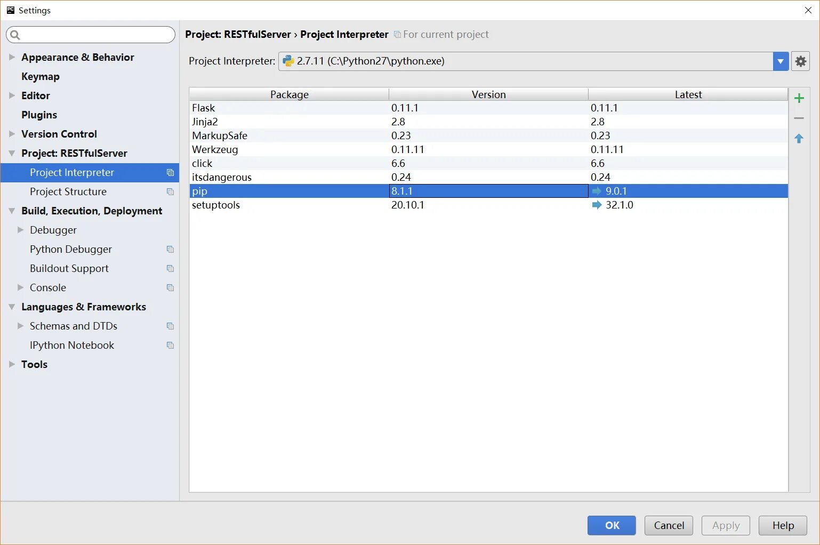
Task: Select the Flask package row
Action: 489,108
